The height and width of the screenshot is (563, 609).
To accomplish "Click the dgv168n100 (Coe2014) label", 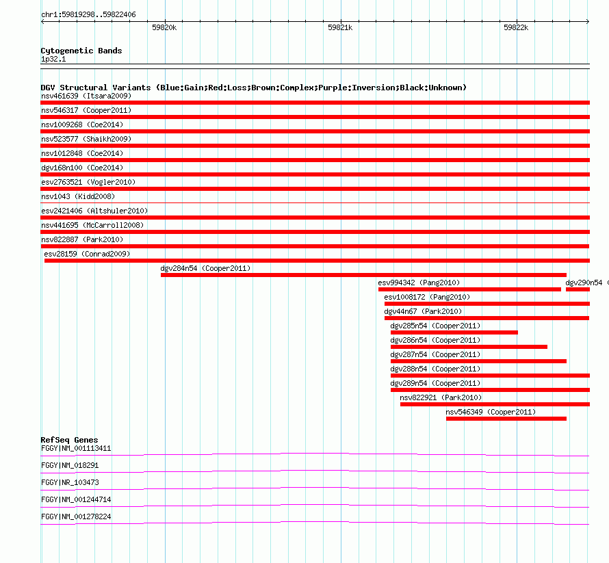I will [82, 168].
